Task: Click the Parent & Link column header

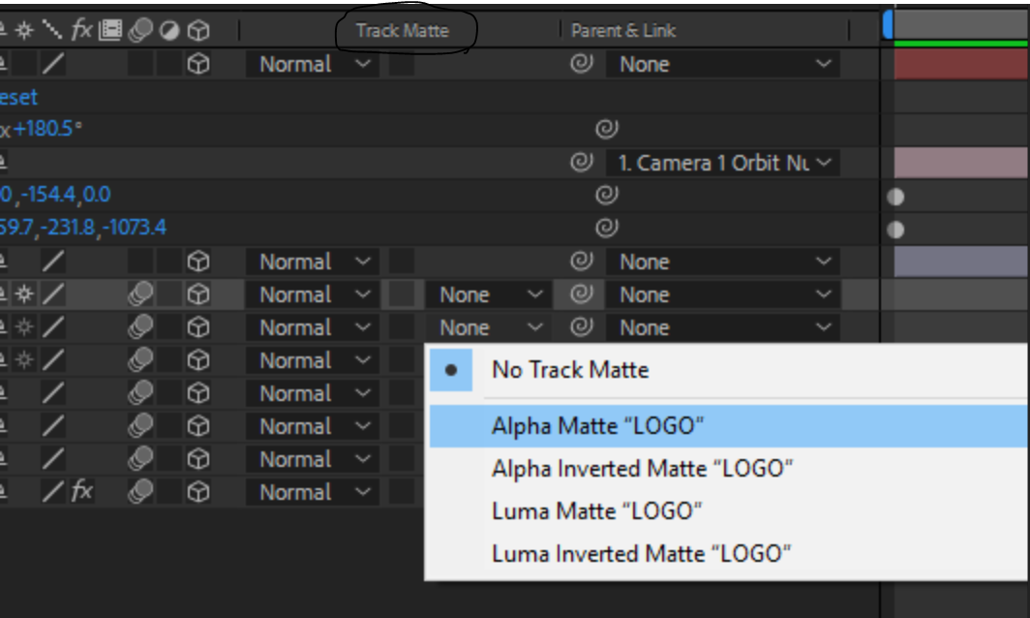Action: (622, 31)
